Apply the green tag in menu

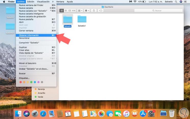click(31, 82)
